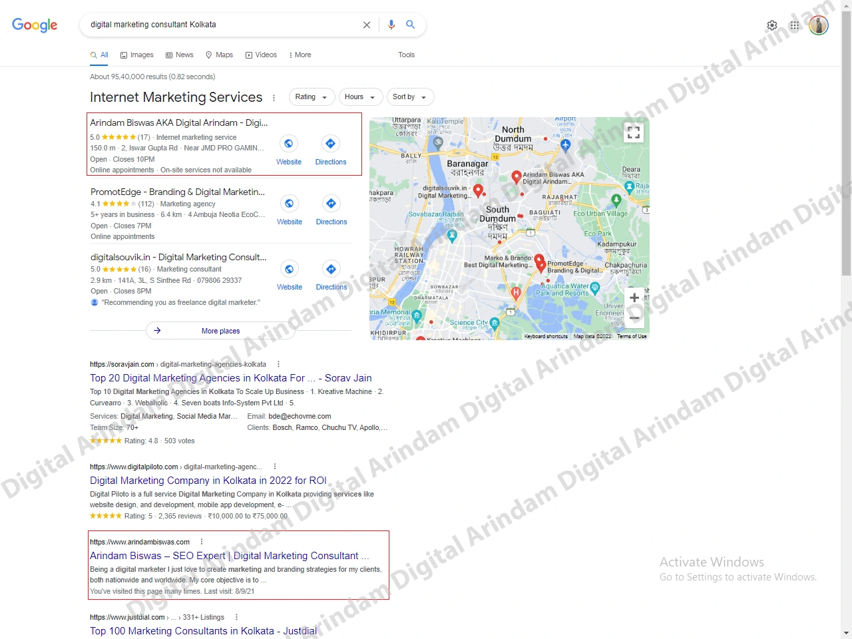852x639 pixels.
Task: Open the Arindam Biswas AKA Digital Arindam listing
Action: (179, 122)
